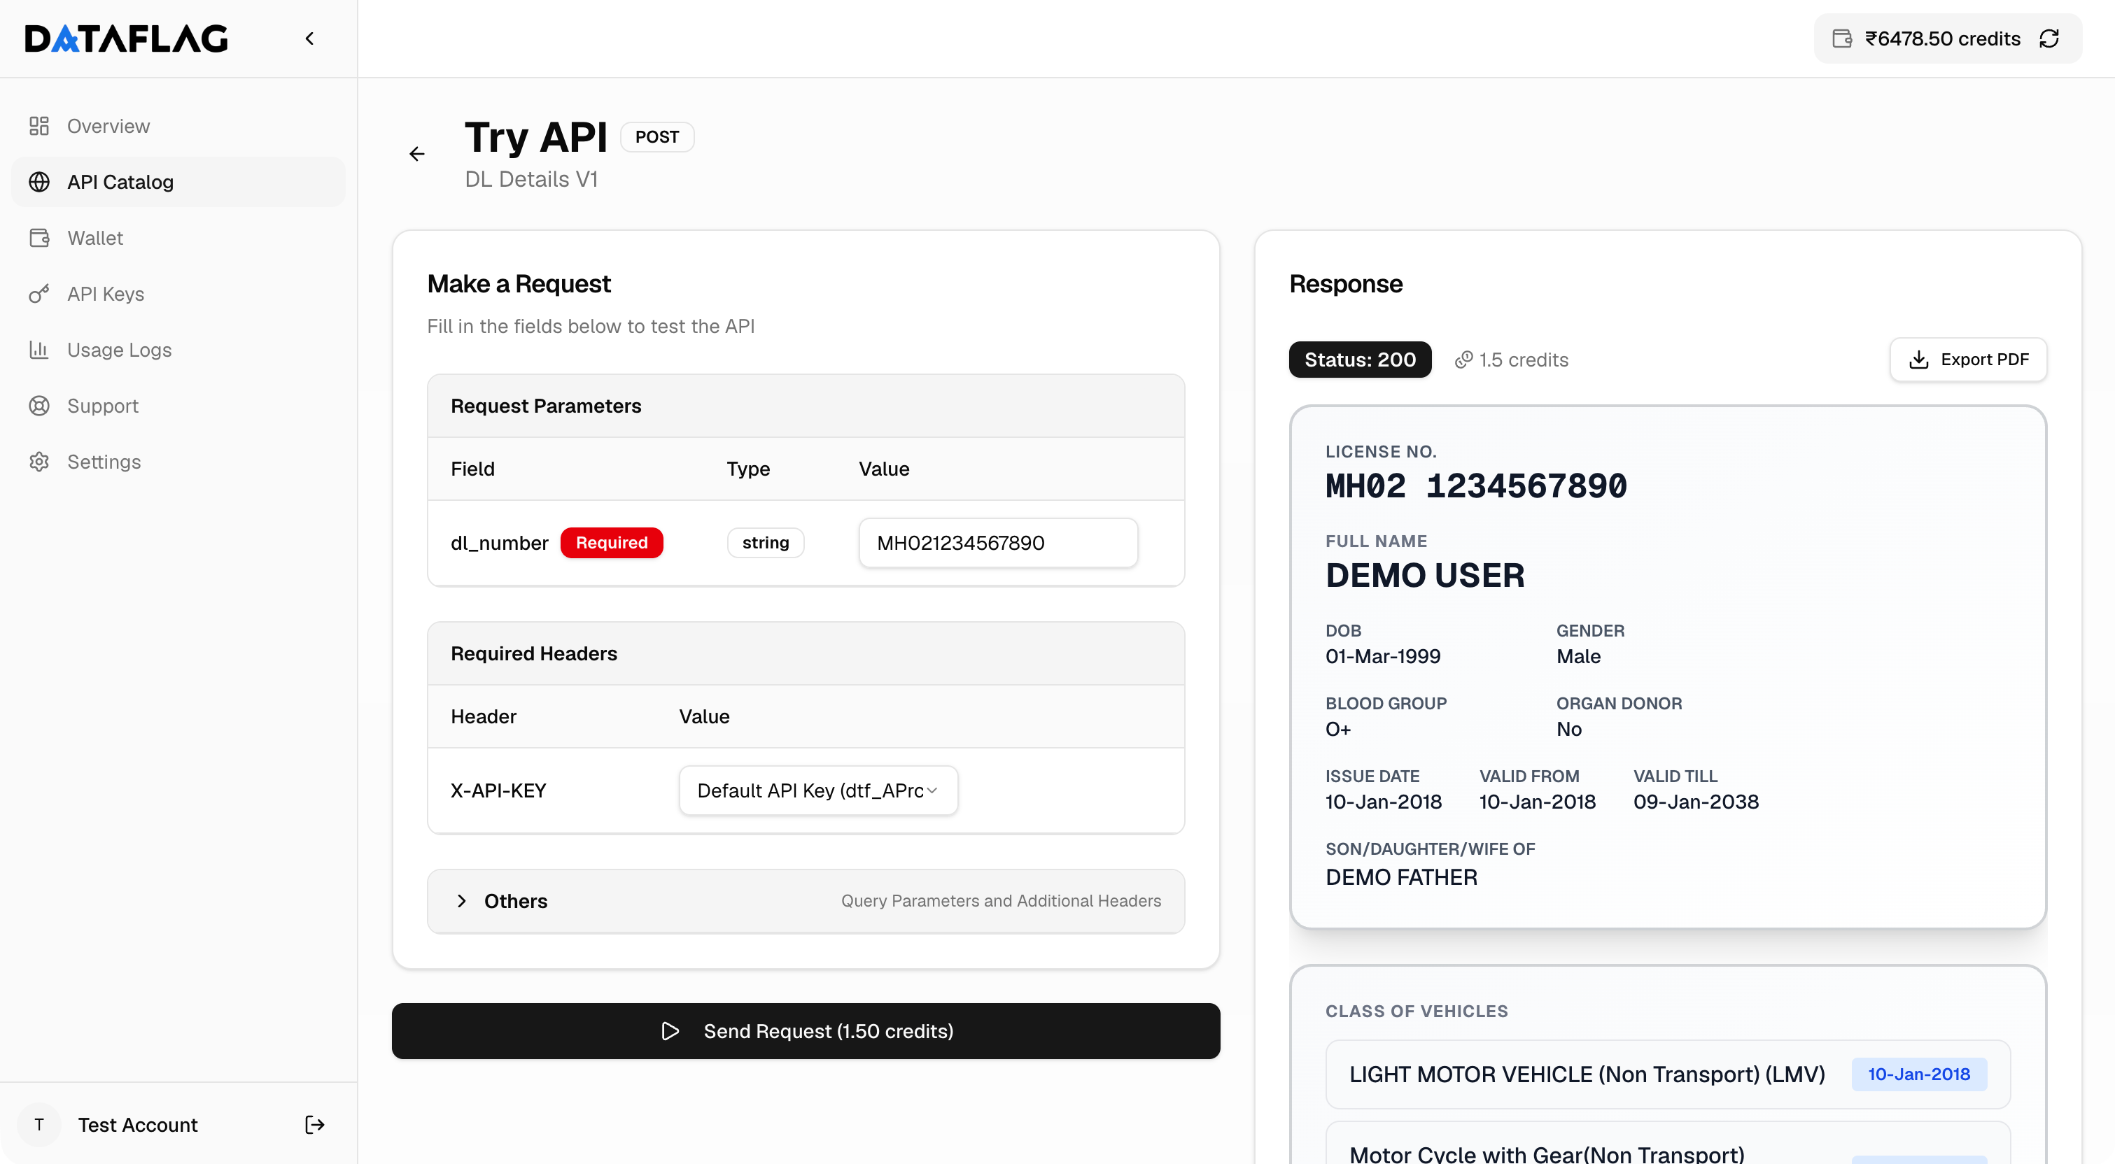Click the Valid From value 10-Jan-2018
Viewport: 2115px width, 1164px height.
[1537, 801]
